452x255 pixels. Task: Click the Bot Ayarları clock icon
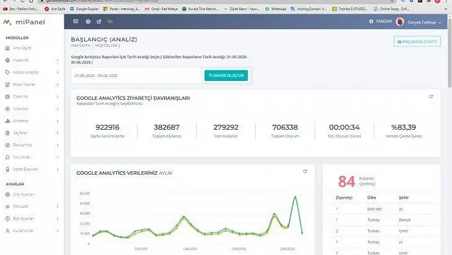coord(7,219)
